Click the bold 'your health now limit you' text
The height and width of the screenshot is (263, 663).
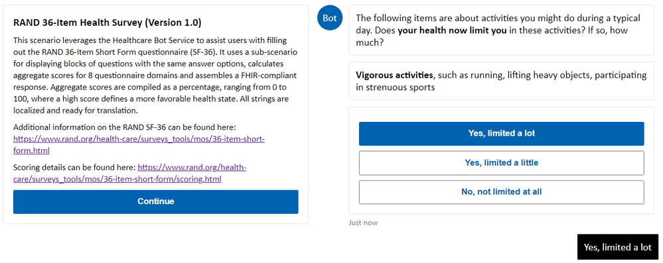(452, 30)
